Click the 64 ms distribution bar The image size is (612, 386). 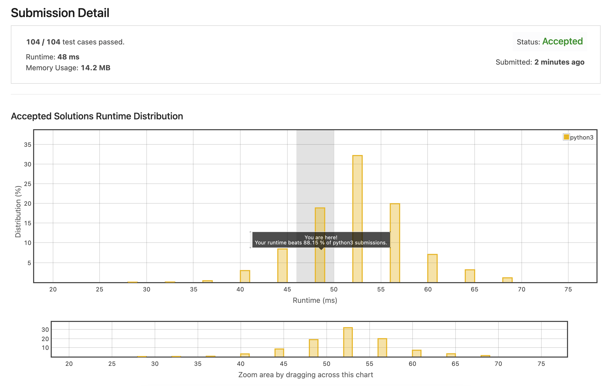click(x=470, y=276)
